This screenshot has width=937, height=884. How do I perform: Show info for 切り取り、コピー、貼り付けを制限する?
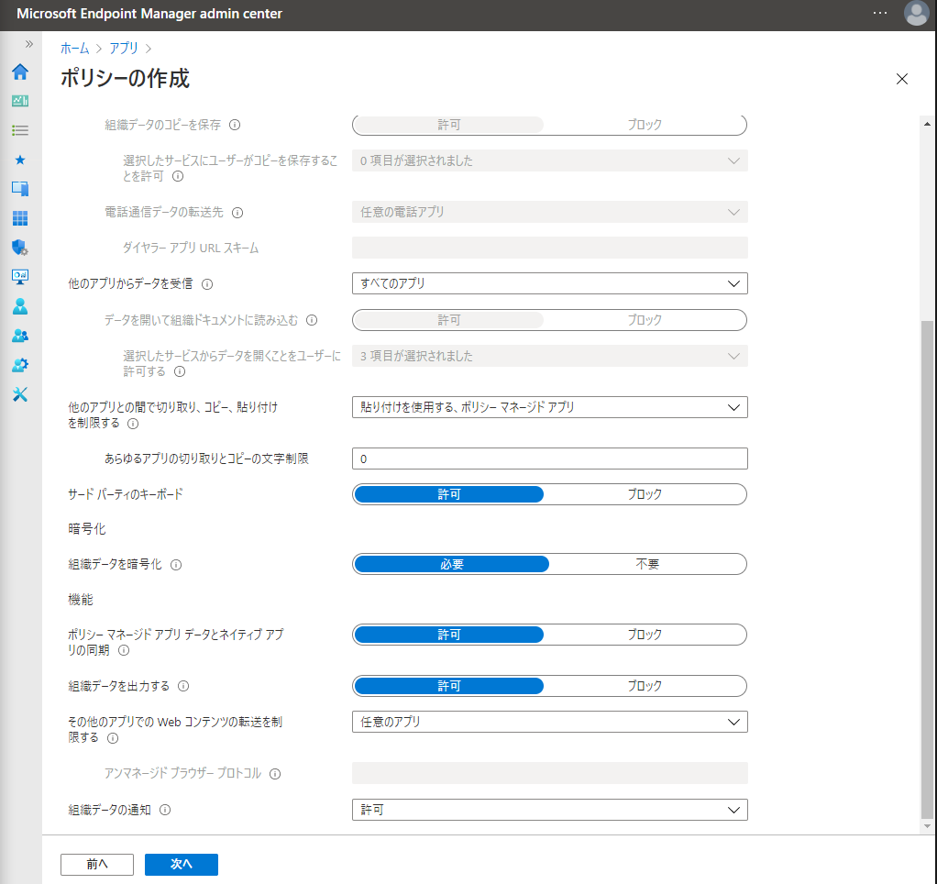point(133,424)
